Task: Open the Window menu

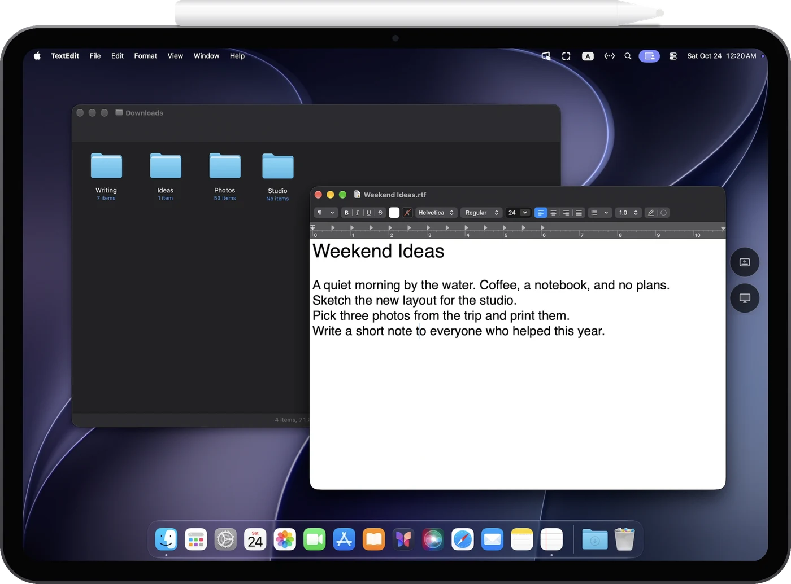Action: click(x=206, y=56)
